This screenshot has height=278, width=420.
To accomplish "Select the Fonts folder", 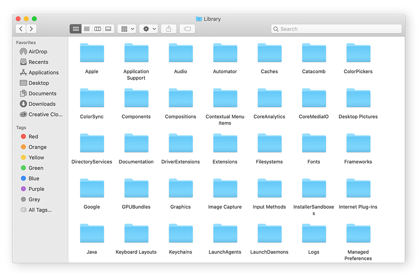I will point(313,143).
